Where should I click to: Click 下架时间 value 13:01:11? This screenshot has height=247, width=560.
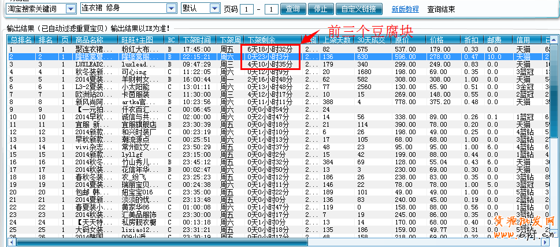pos(197,87)
